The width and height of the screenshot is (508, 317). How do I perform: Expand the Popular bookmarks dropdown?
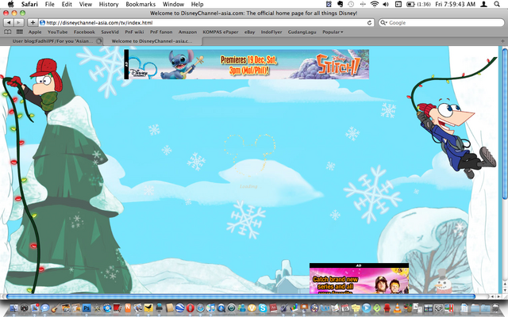pos(333,32)
